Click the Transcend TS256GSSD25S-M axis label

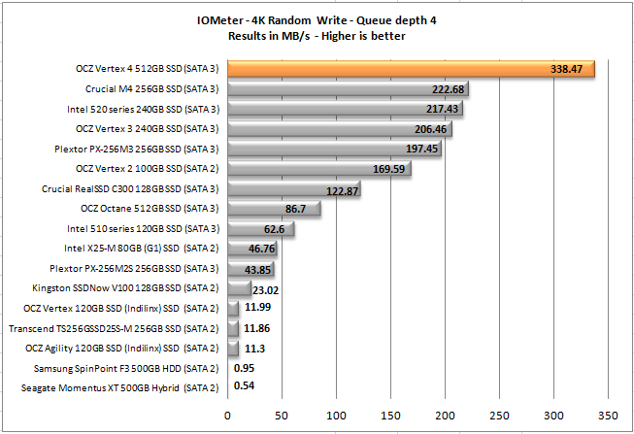[114, 328]
